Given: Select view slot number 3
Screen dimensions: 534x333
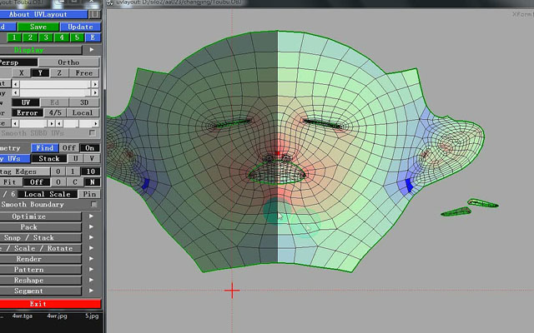Looking at the screenshot, I should (46, 37).
